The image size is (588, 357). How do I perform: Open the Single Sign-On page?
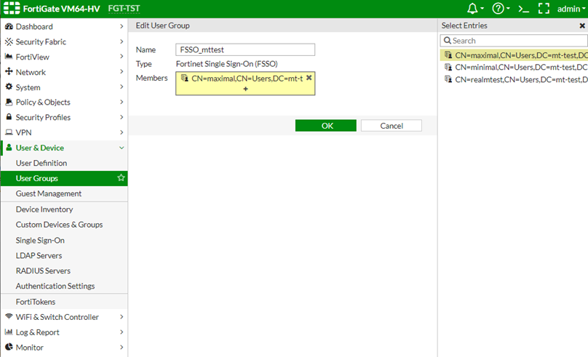40,240
